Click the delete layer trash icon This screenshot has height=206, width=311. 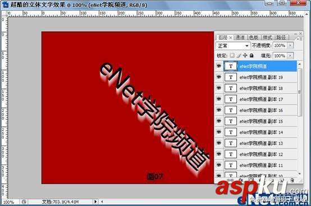point(292,180)
